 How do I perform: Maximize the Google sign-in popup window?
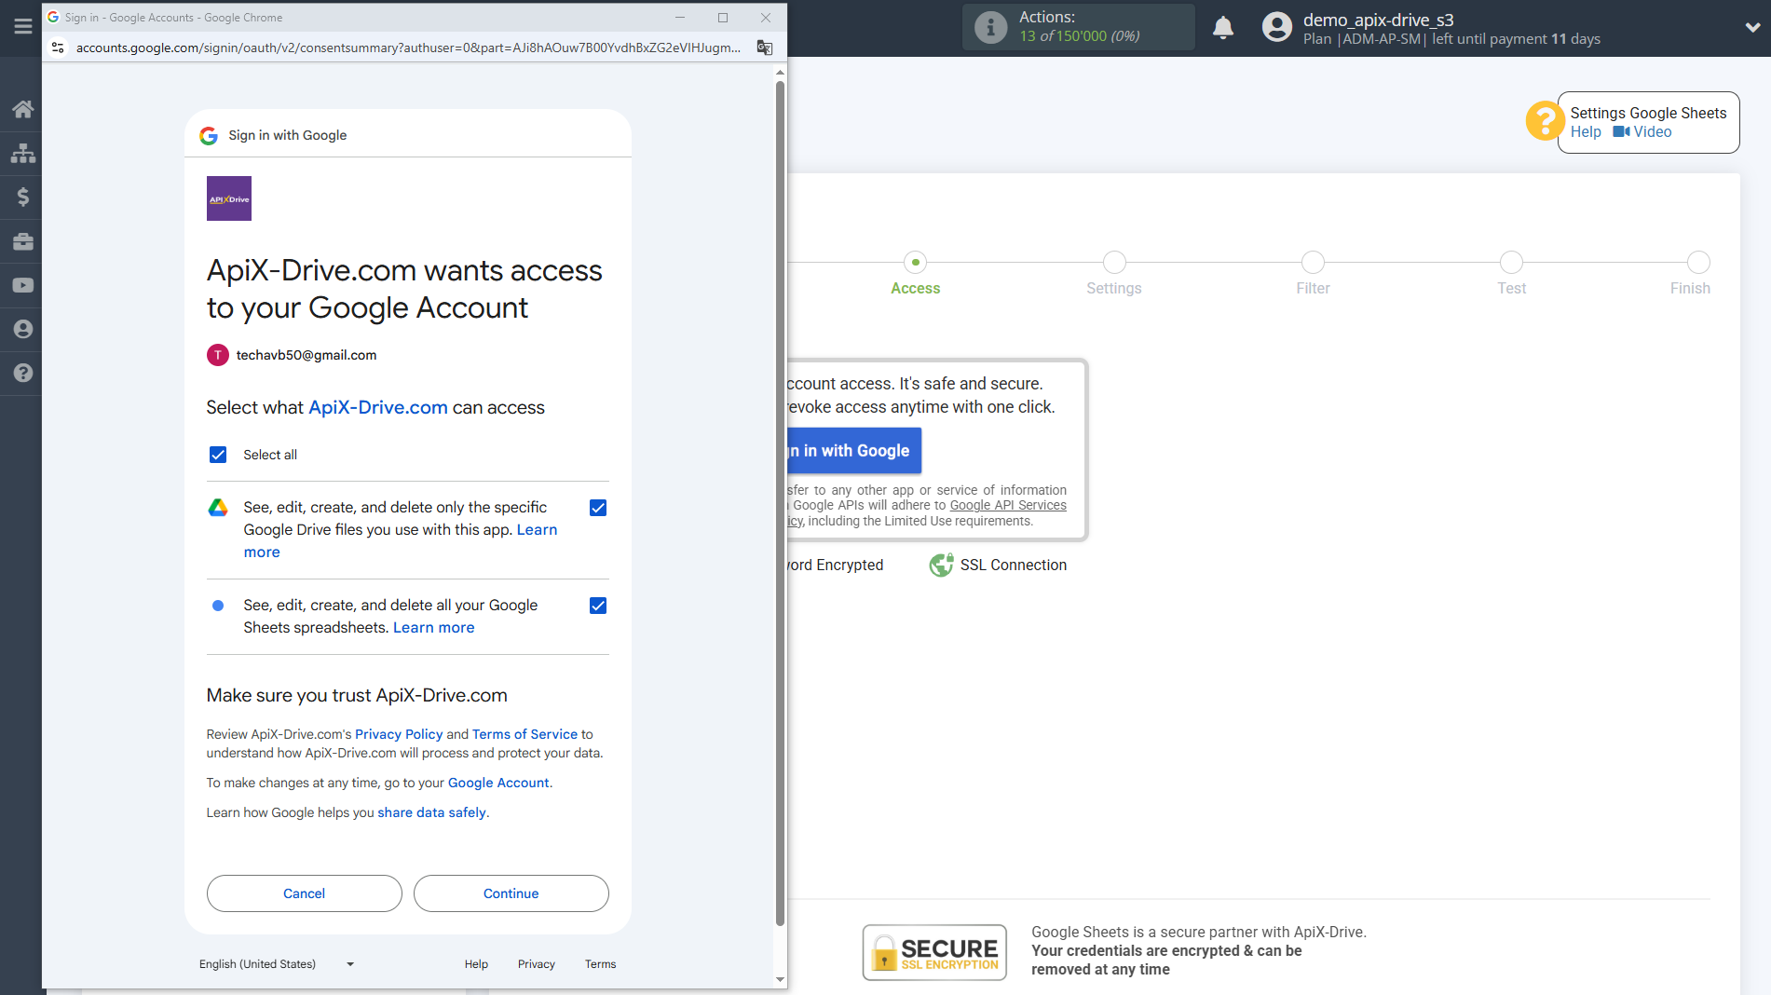(723, 18)
